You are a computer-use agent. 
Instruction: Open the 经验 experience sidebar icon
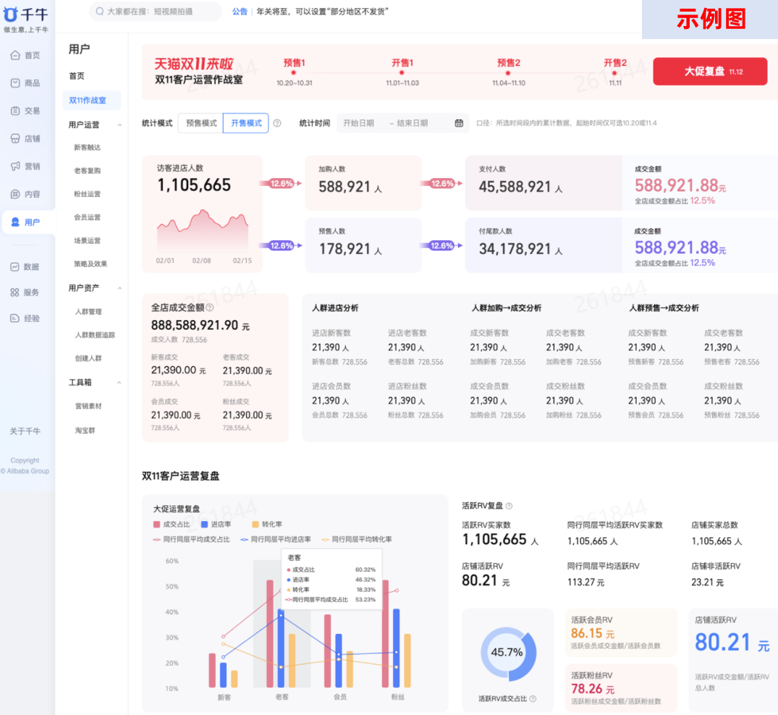[15, 318]
